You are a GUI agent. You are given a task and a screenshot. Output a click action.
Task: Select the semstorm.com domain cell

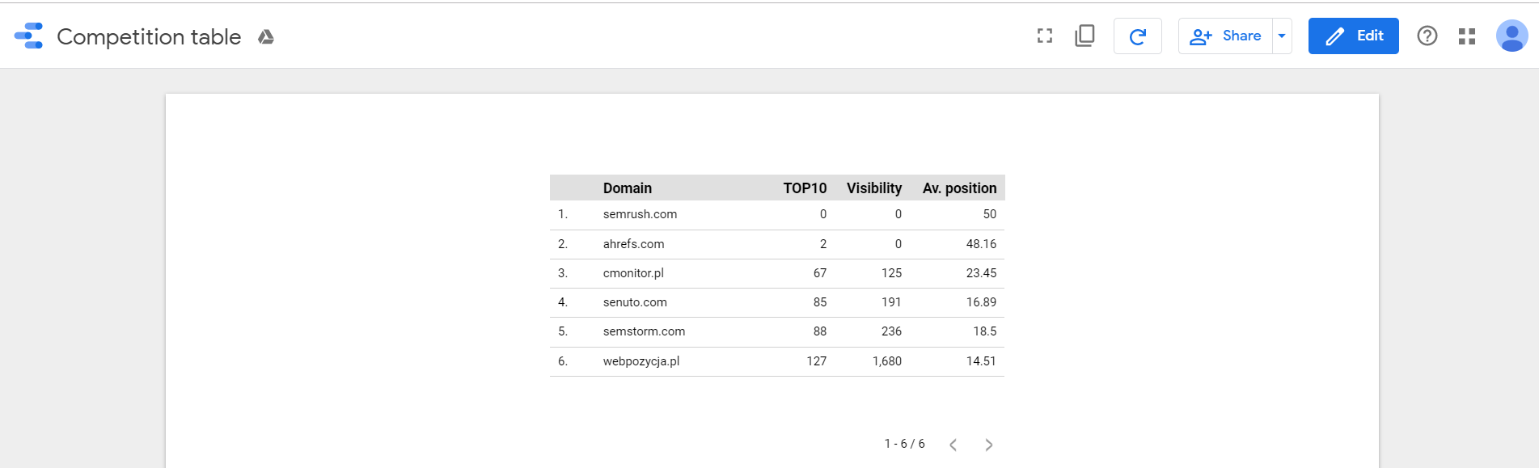tap(644, 331)
